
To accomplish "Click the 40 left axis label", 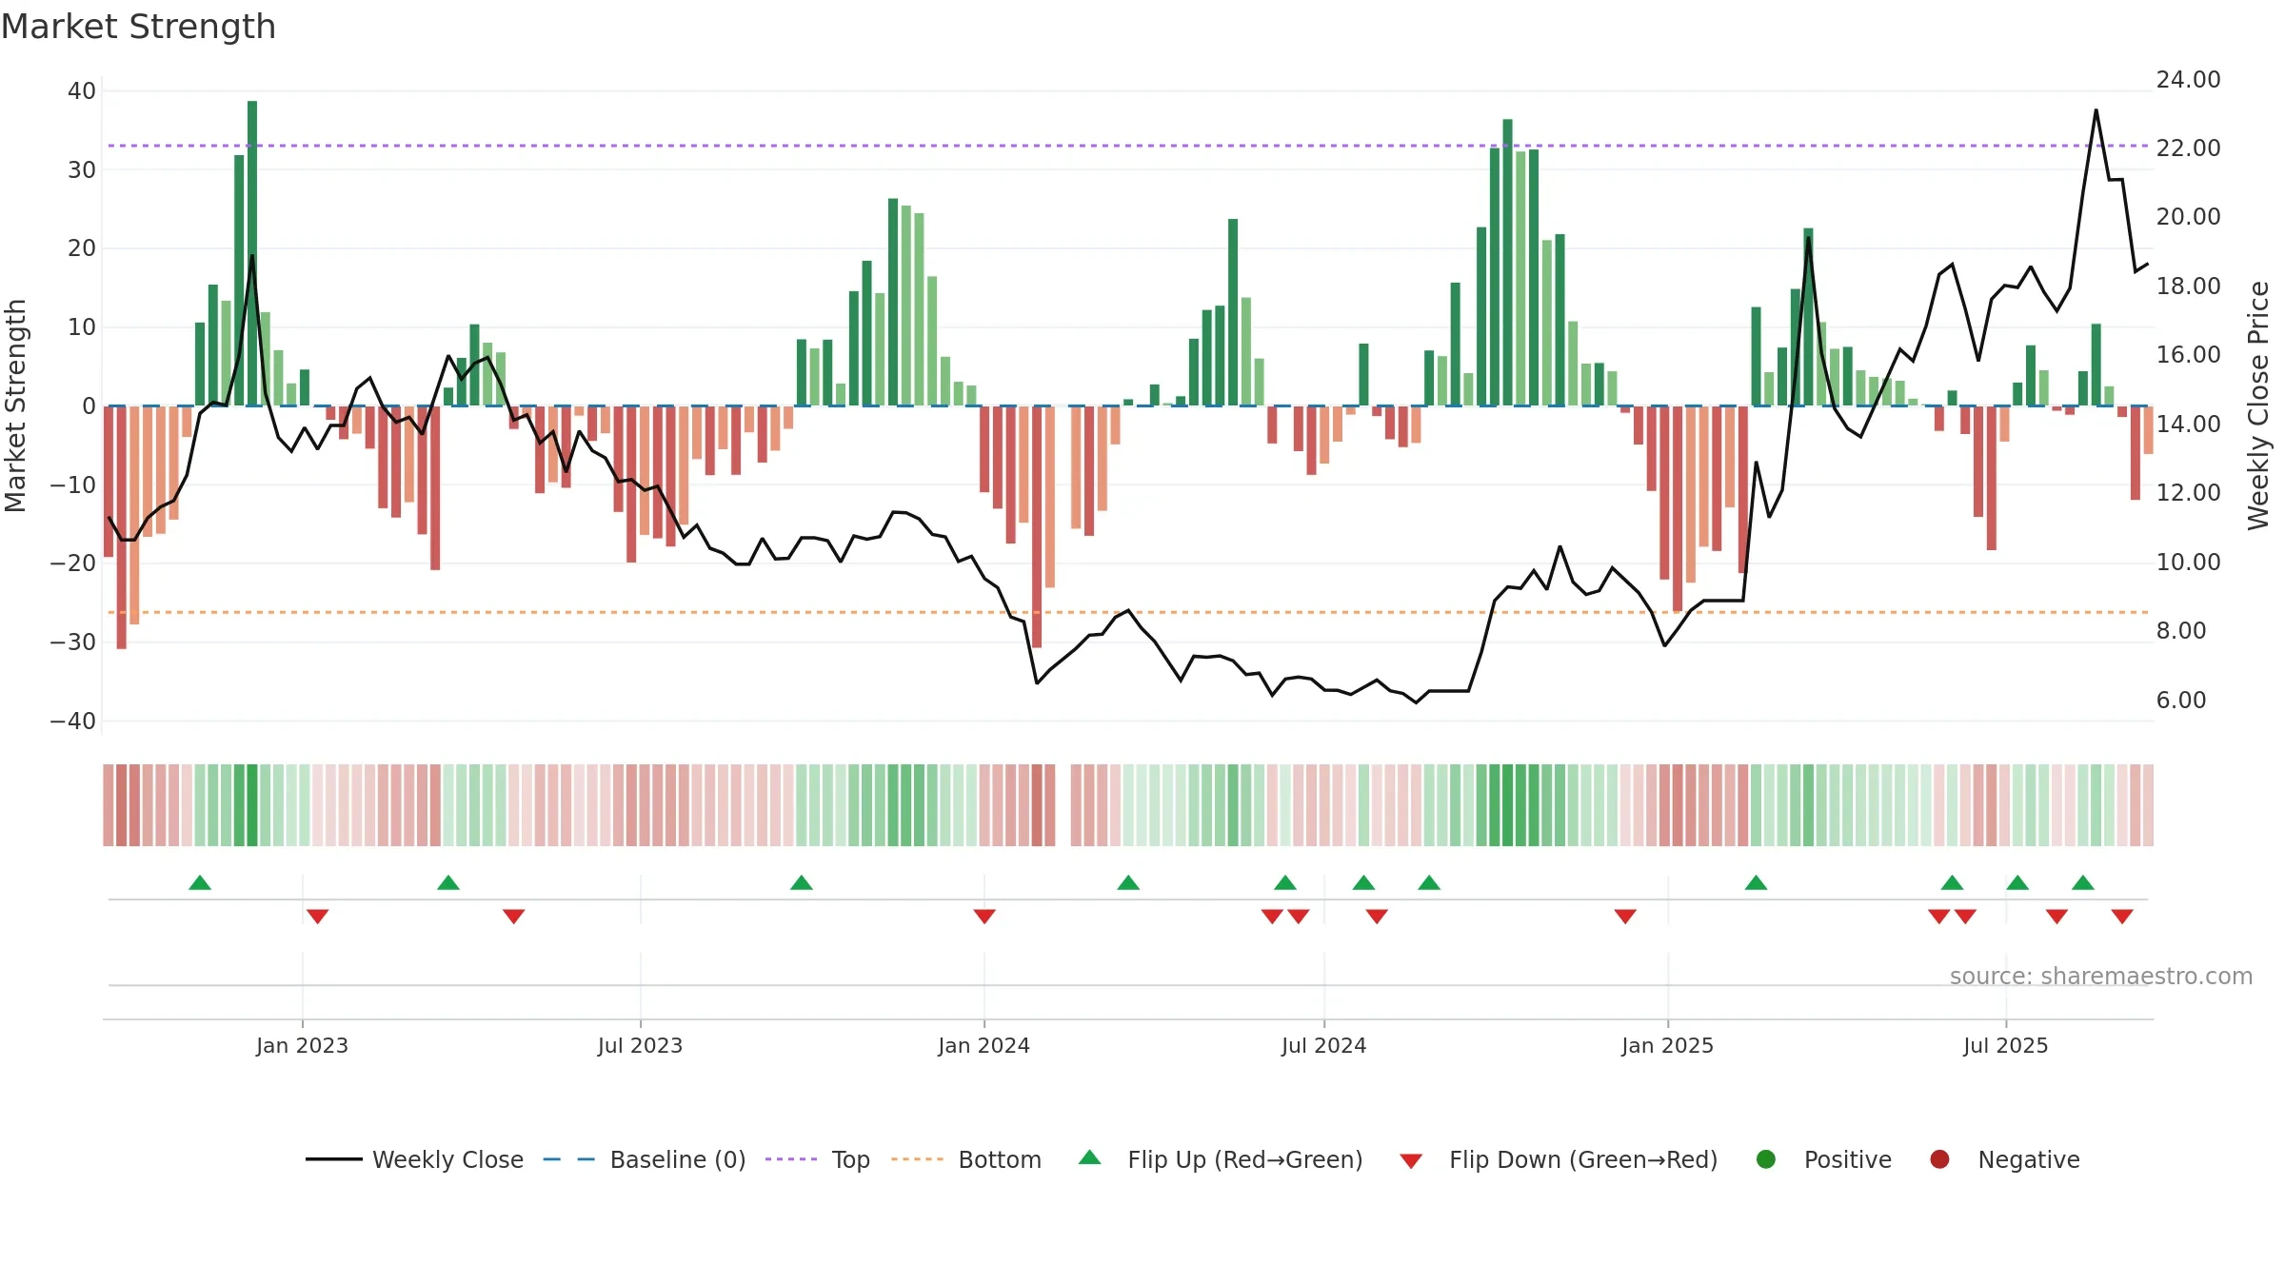I will pos(82,91).
